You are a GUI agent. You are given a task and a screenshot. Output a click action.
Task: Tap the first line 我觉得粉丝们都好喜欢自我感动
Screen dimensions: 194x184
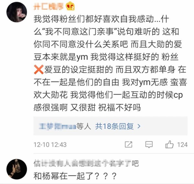click(94, 19)
